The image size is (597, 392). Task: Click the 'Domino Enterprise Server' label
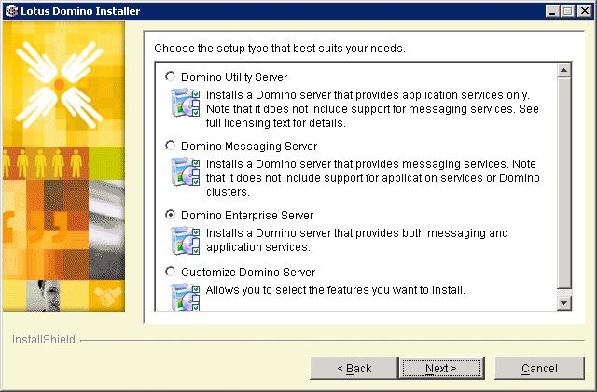[247, 216]
